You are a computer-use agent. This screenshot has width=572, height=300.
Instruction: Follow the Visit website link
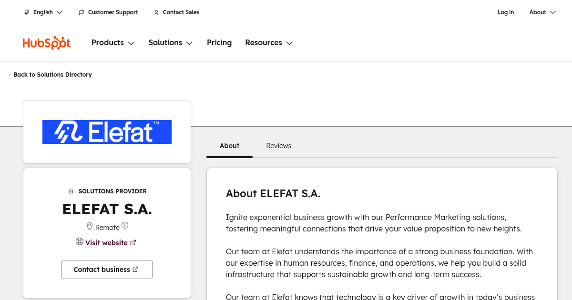click(x=106, y=243)
